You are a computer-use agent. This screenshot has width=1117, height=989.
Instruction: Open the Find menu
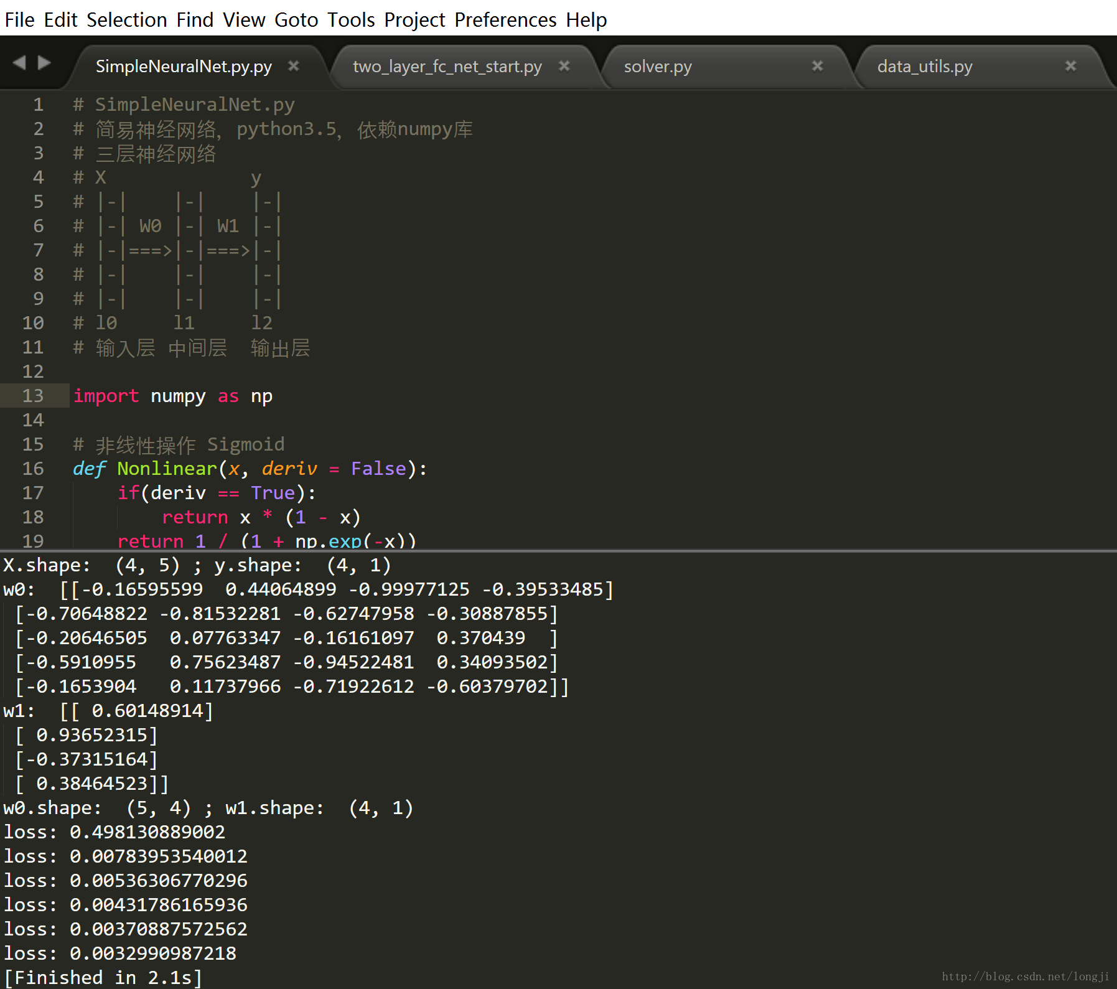[195, 20]
